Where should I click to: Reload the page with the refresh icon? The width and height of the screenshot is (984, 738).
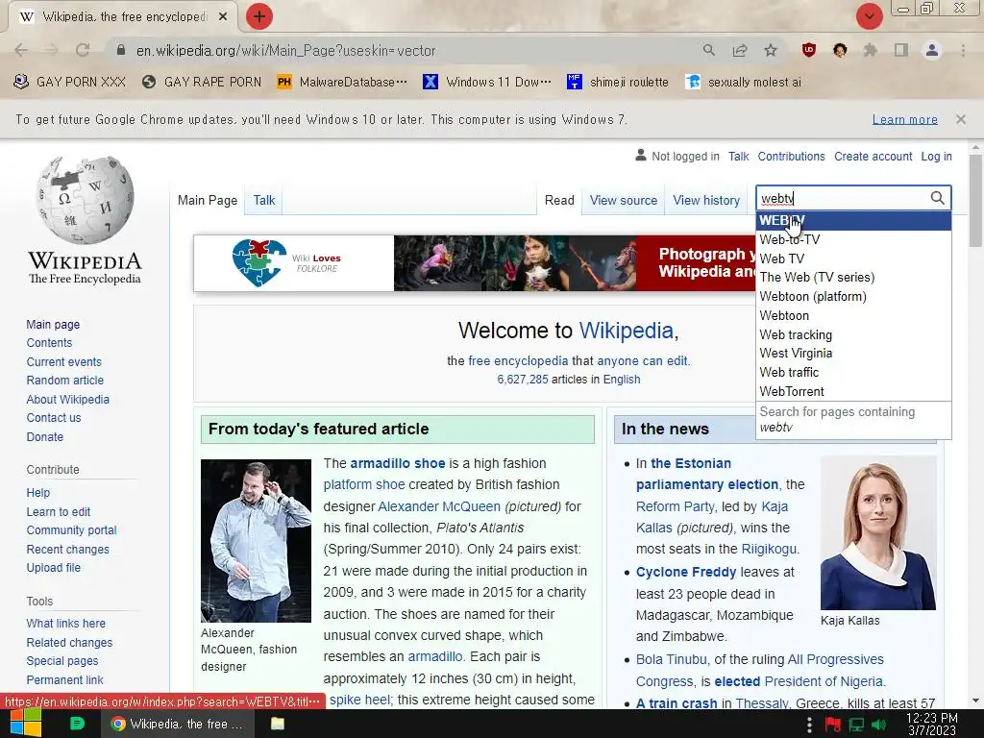[x=83, y=50]
